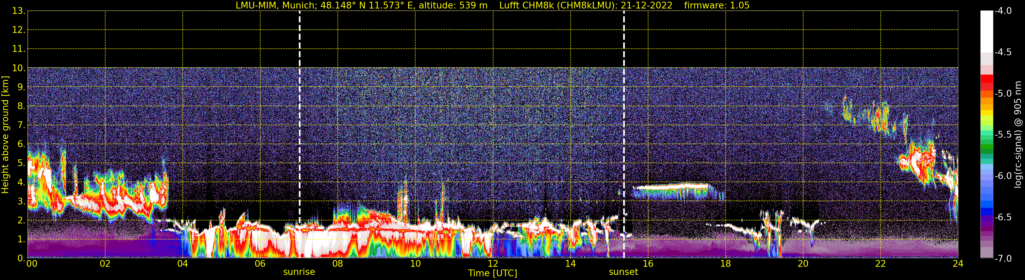Click the "8." height-axis tick label

tap(21, 106)
